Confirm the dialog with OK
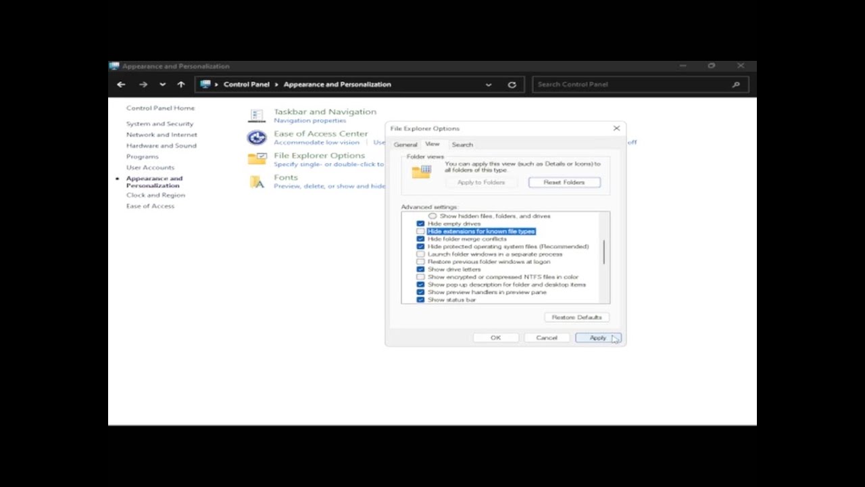 click(495, 338)
